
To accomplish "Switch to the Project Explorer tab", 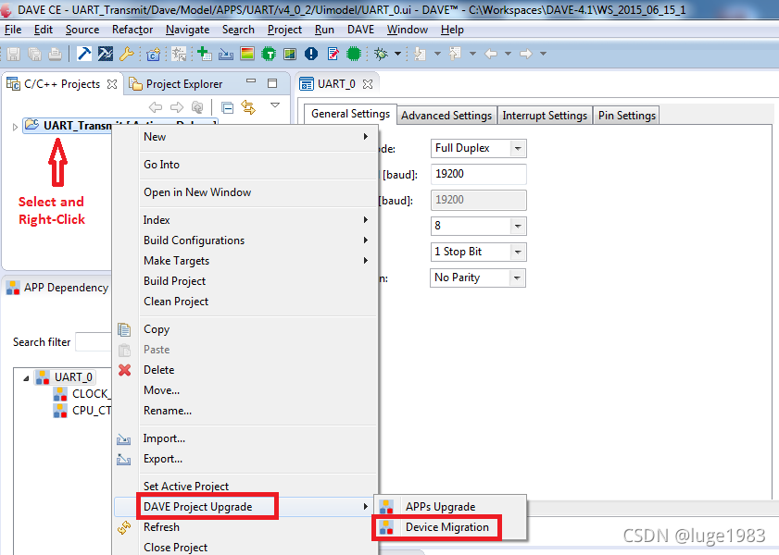I will [x=176, y=84].
